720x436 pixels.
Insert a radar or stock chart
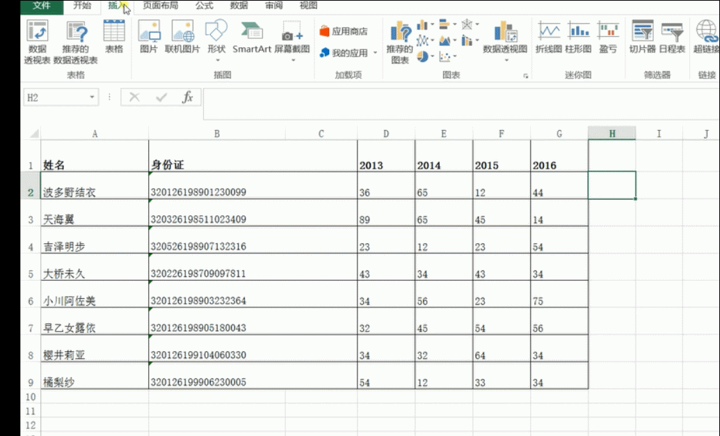467,24
